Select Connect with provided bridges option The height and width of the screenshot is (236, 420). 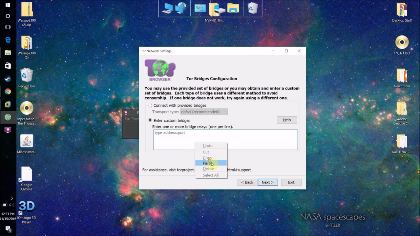tap(150, 106)
